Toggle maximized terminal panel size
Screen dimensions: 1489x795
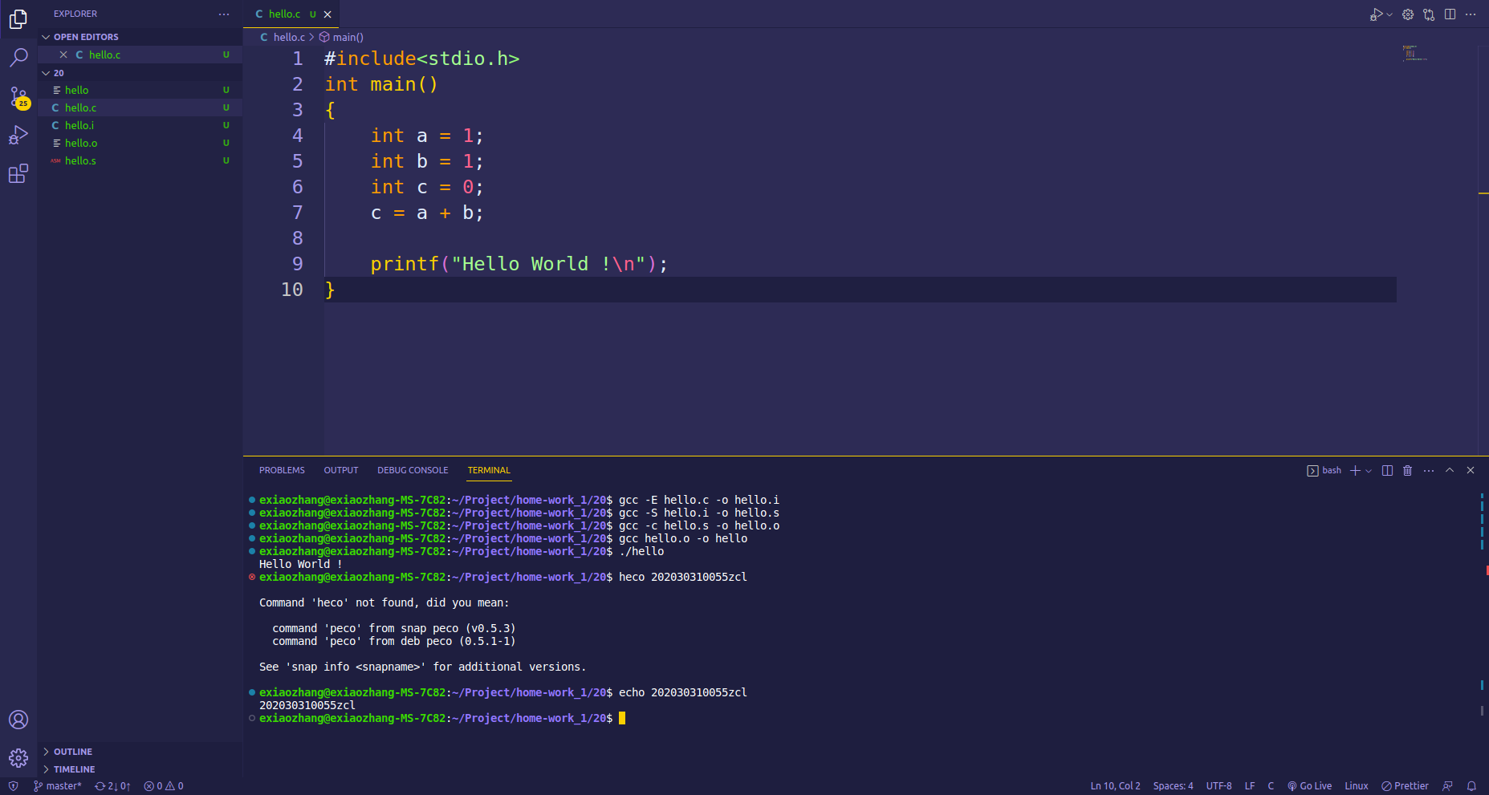click(1450, 471)
